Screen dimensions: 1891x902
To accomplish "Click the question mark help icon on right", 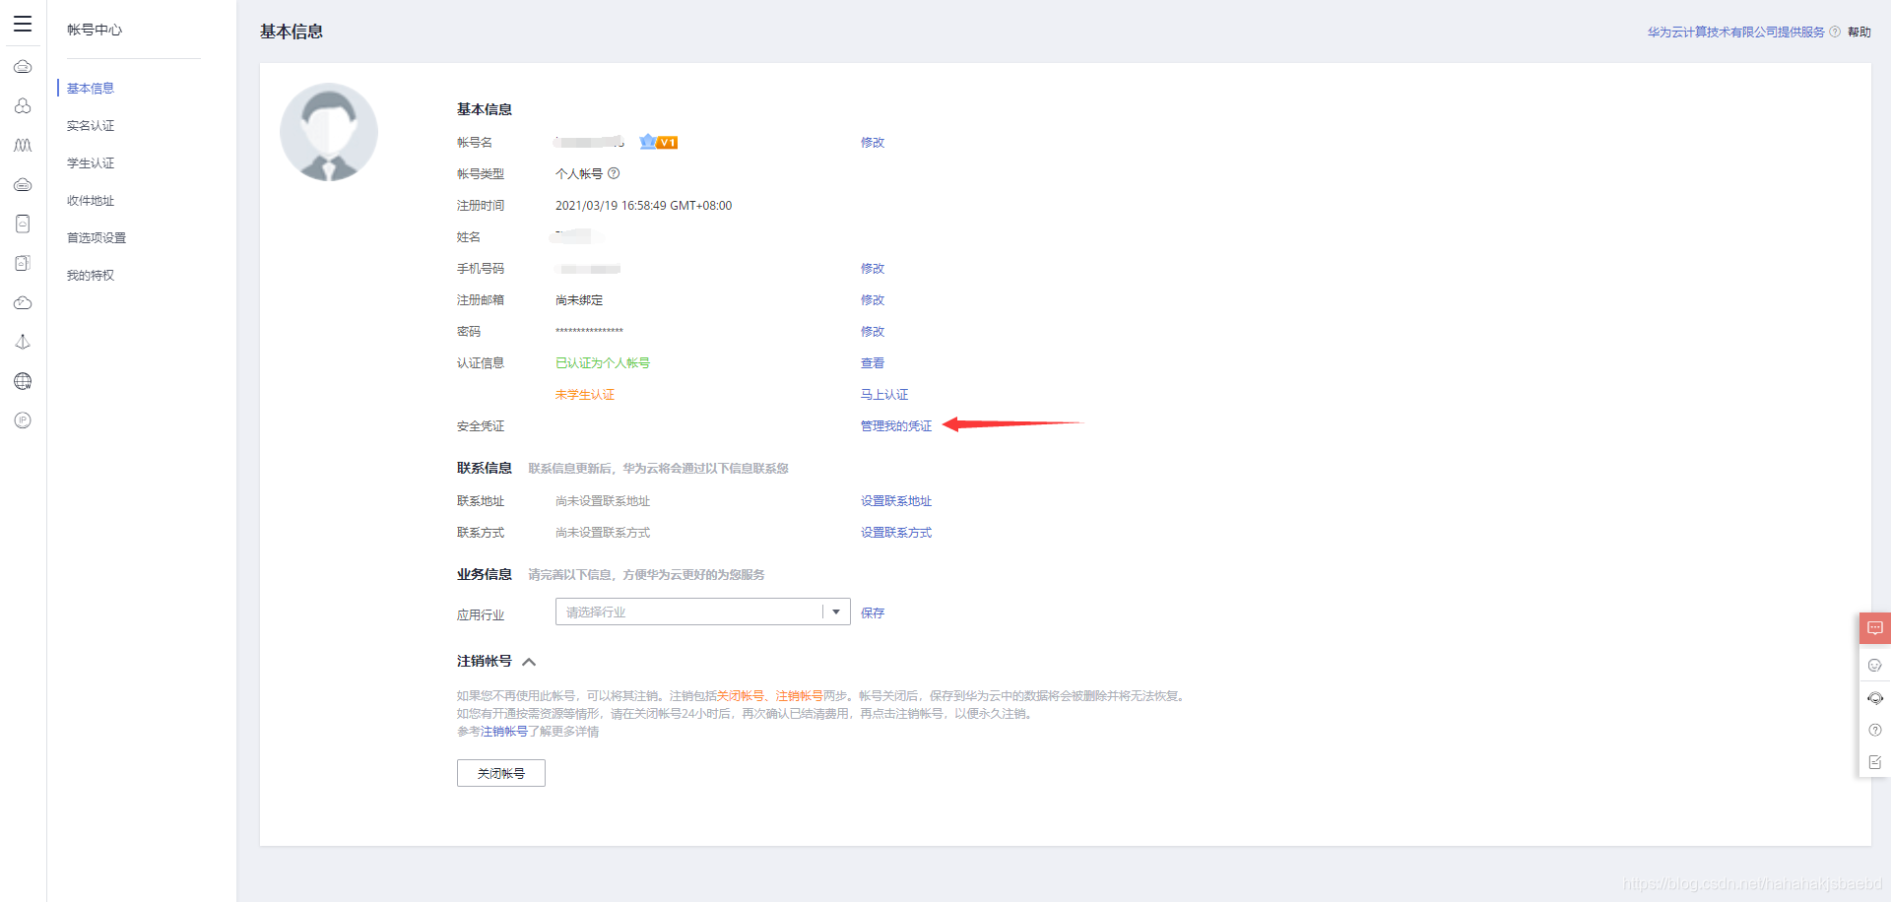I will [x=1875, y=730].
